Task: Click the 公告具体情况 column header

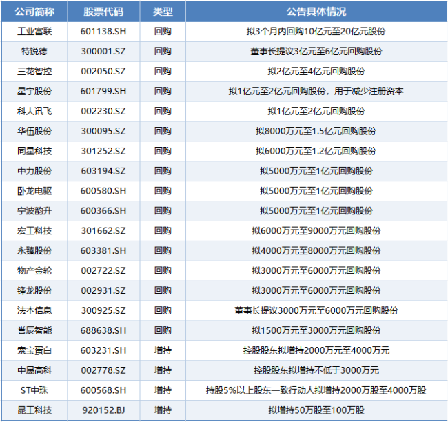Action: pos(316,12)
